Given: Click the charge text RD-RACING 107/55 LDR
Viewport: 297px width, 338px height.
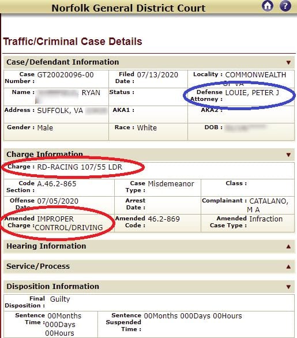Looking at the screenshot, I should coord(80,167).
